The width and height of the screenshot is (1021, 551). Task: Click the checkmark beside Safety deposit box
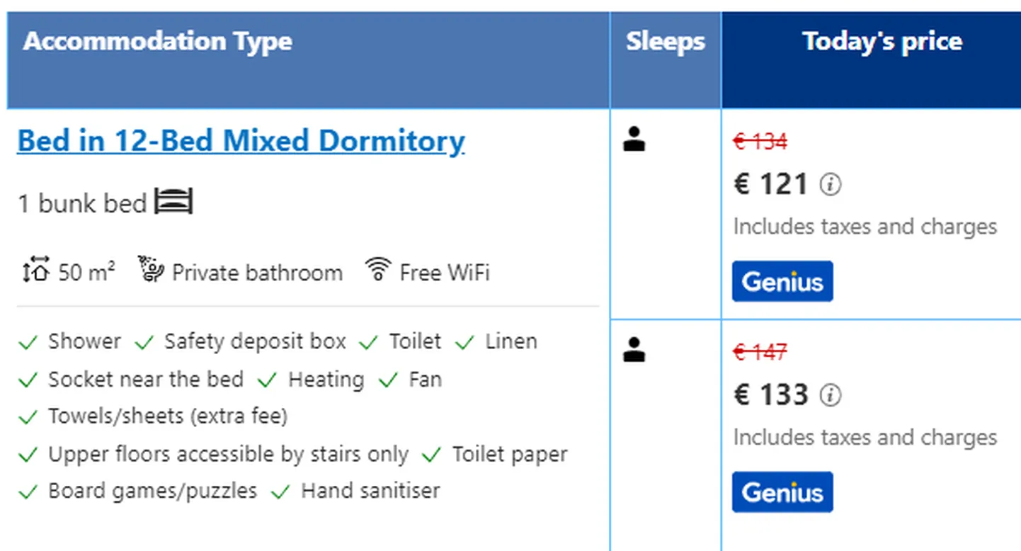(x=144, y=343)
